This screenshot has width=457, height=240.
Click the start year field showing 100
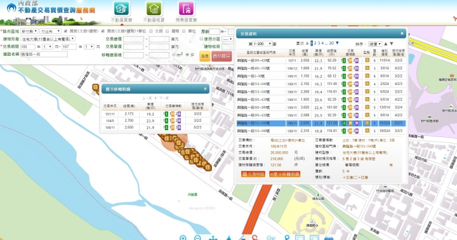tap(28, 46)
